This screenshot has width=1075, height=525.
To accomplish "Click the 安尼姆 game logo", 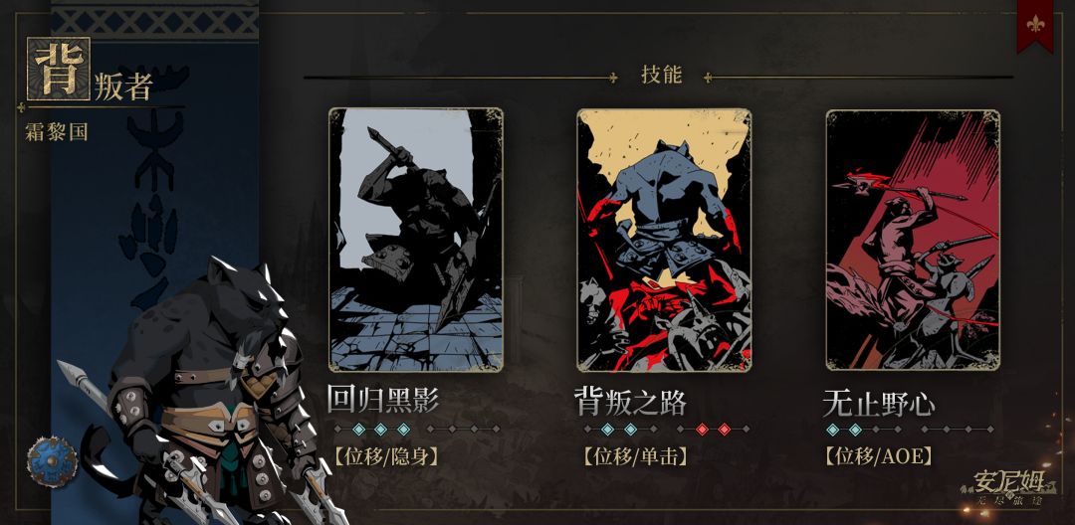I will tap(1007, 488).
